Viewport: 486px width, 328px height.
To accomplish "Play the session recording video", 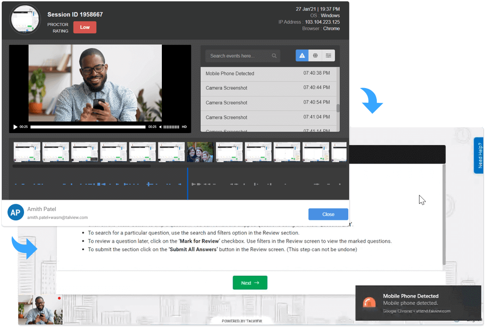I will 15,127.
